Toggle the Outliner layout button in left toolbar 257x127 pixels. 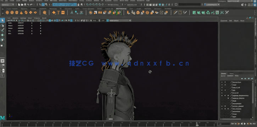coord(2,75)
